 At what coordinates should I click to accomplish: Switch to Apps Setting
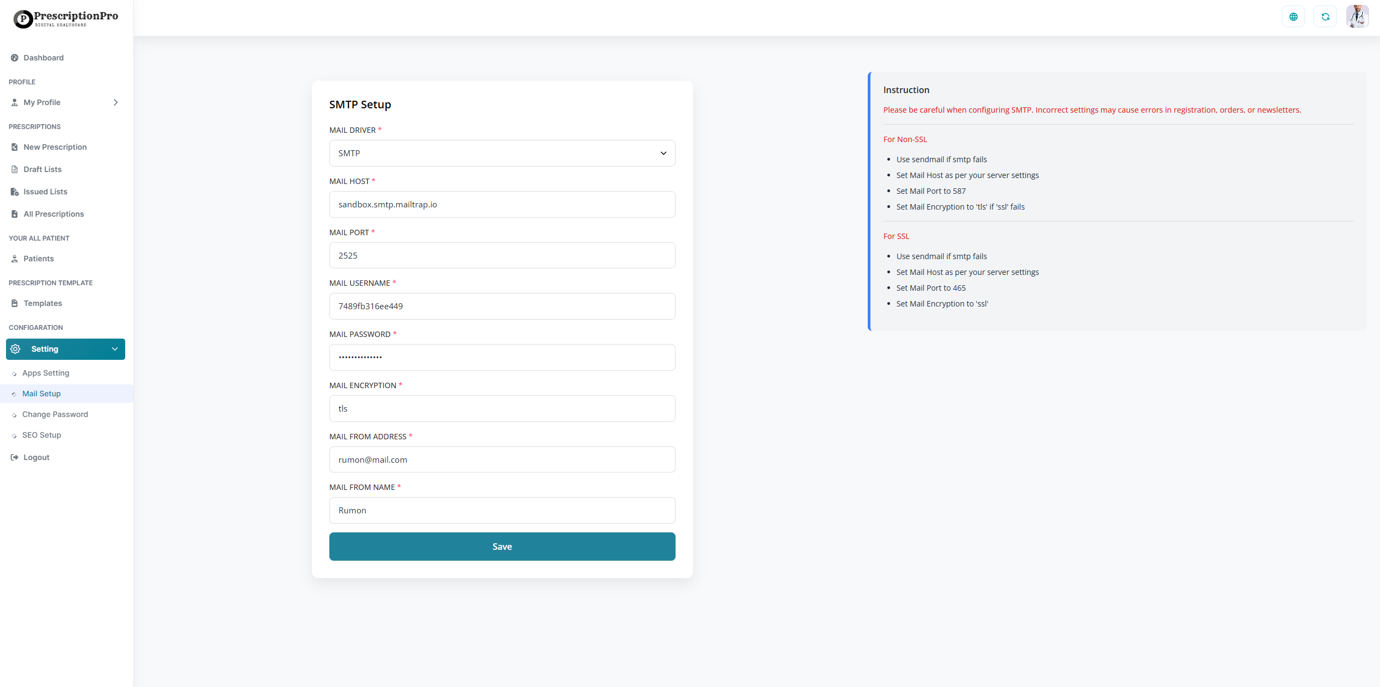coord(46,373)
